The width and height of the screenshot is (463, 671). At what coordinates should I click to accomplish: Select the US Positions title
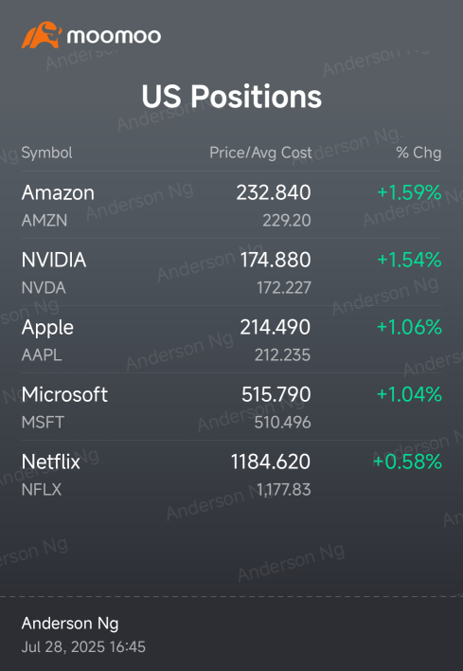[231, 96]
